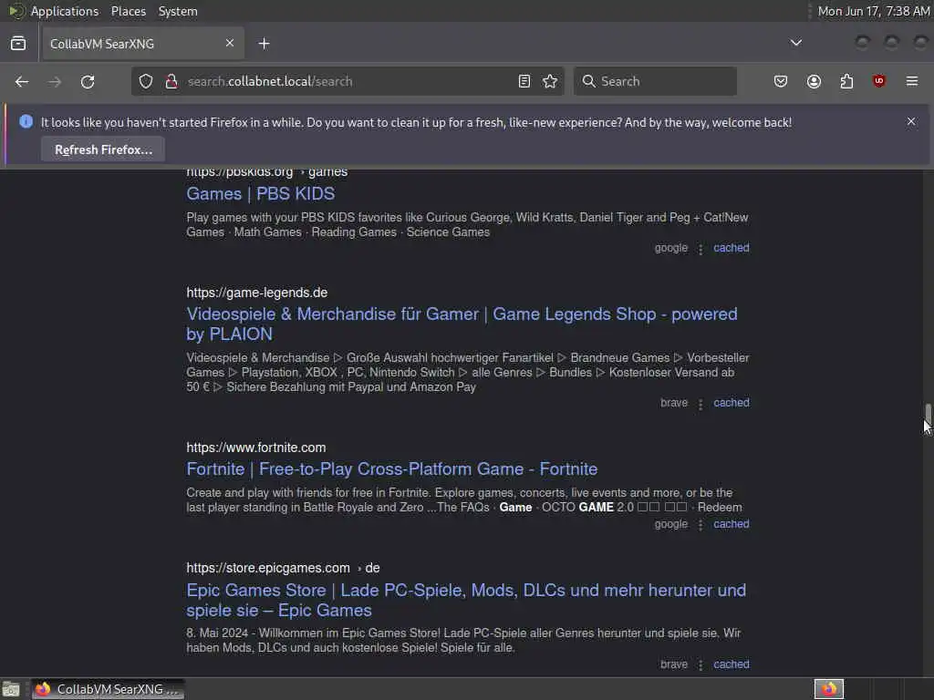Open options dots for Epic Games result

[700, 665]
